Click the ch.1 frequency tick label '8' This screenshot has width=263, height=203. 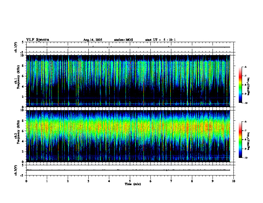[23, 66]
